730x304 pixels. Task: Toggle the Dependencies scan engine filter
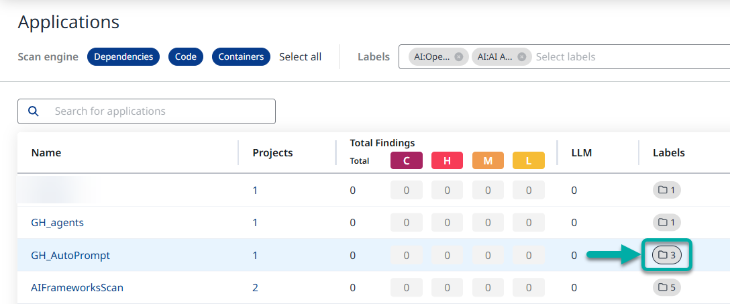123,57
